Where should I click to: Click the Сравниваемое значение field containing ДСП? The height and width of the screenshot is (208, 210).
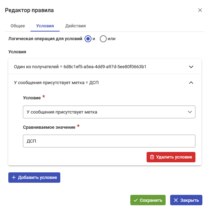point(109,141)
